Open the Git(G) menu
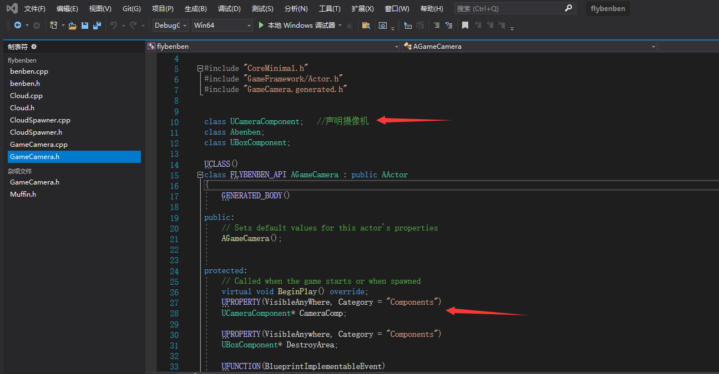The image size is (719, 374). [x=131, y=9]
